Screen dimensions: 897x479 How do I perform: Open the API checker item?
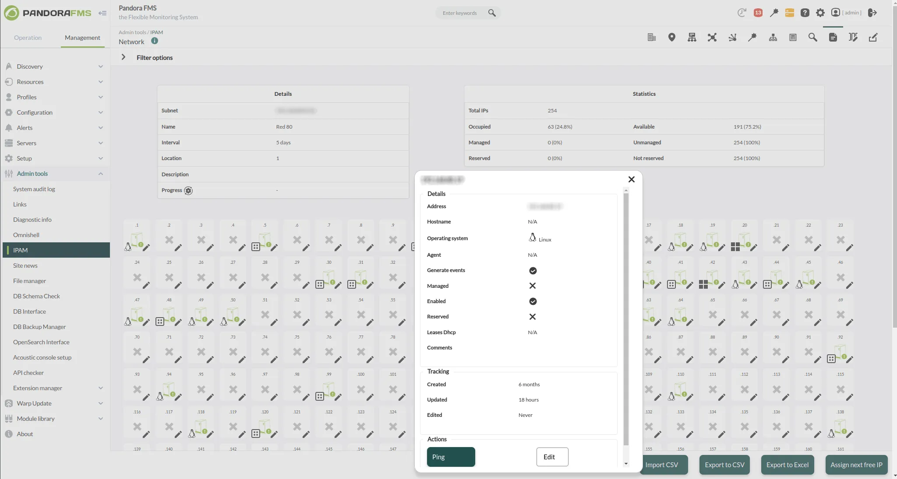coord(28,373)
